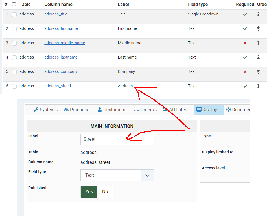Click the address_street column name value in form

coord(95,162)
